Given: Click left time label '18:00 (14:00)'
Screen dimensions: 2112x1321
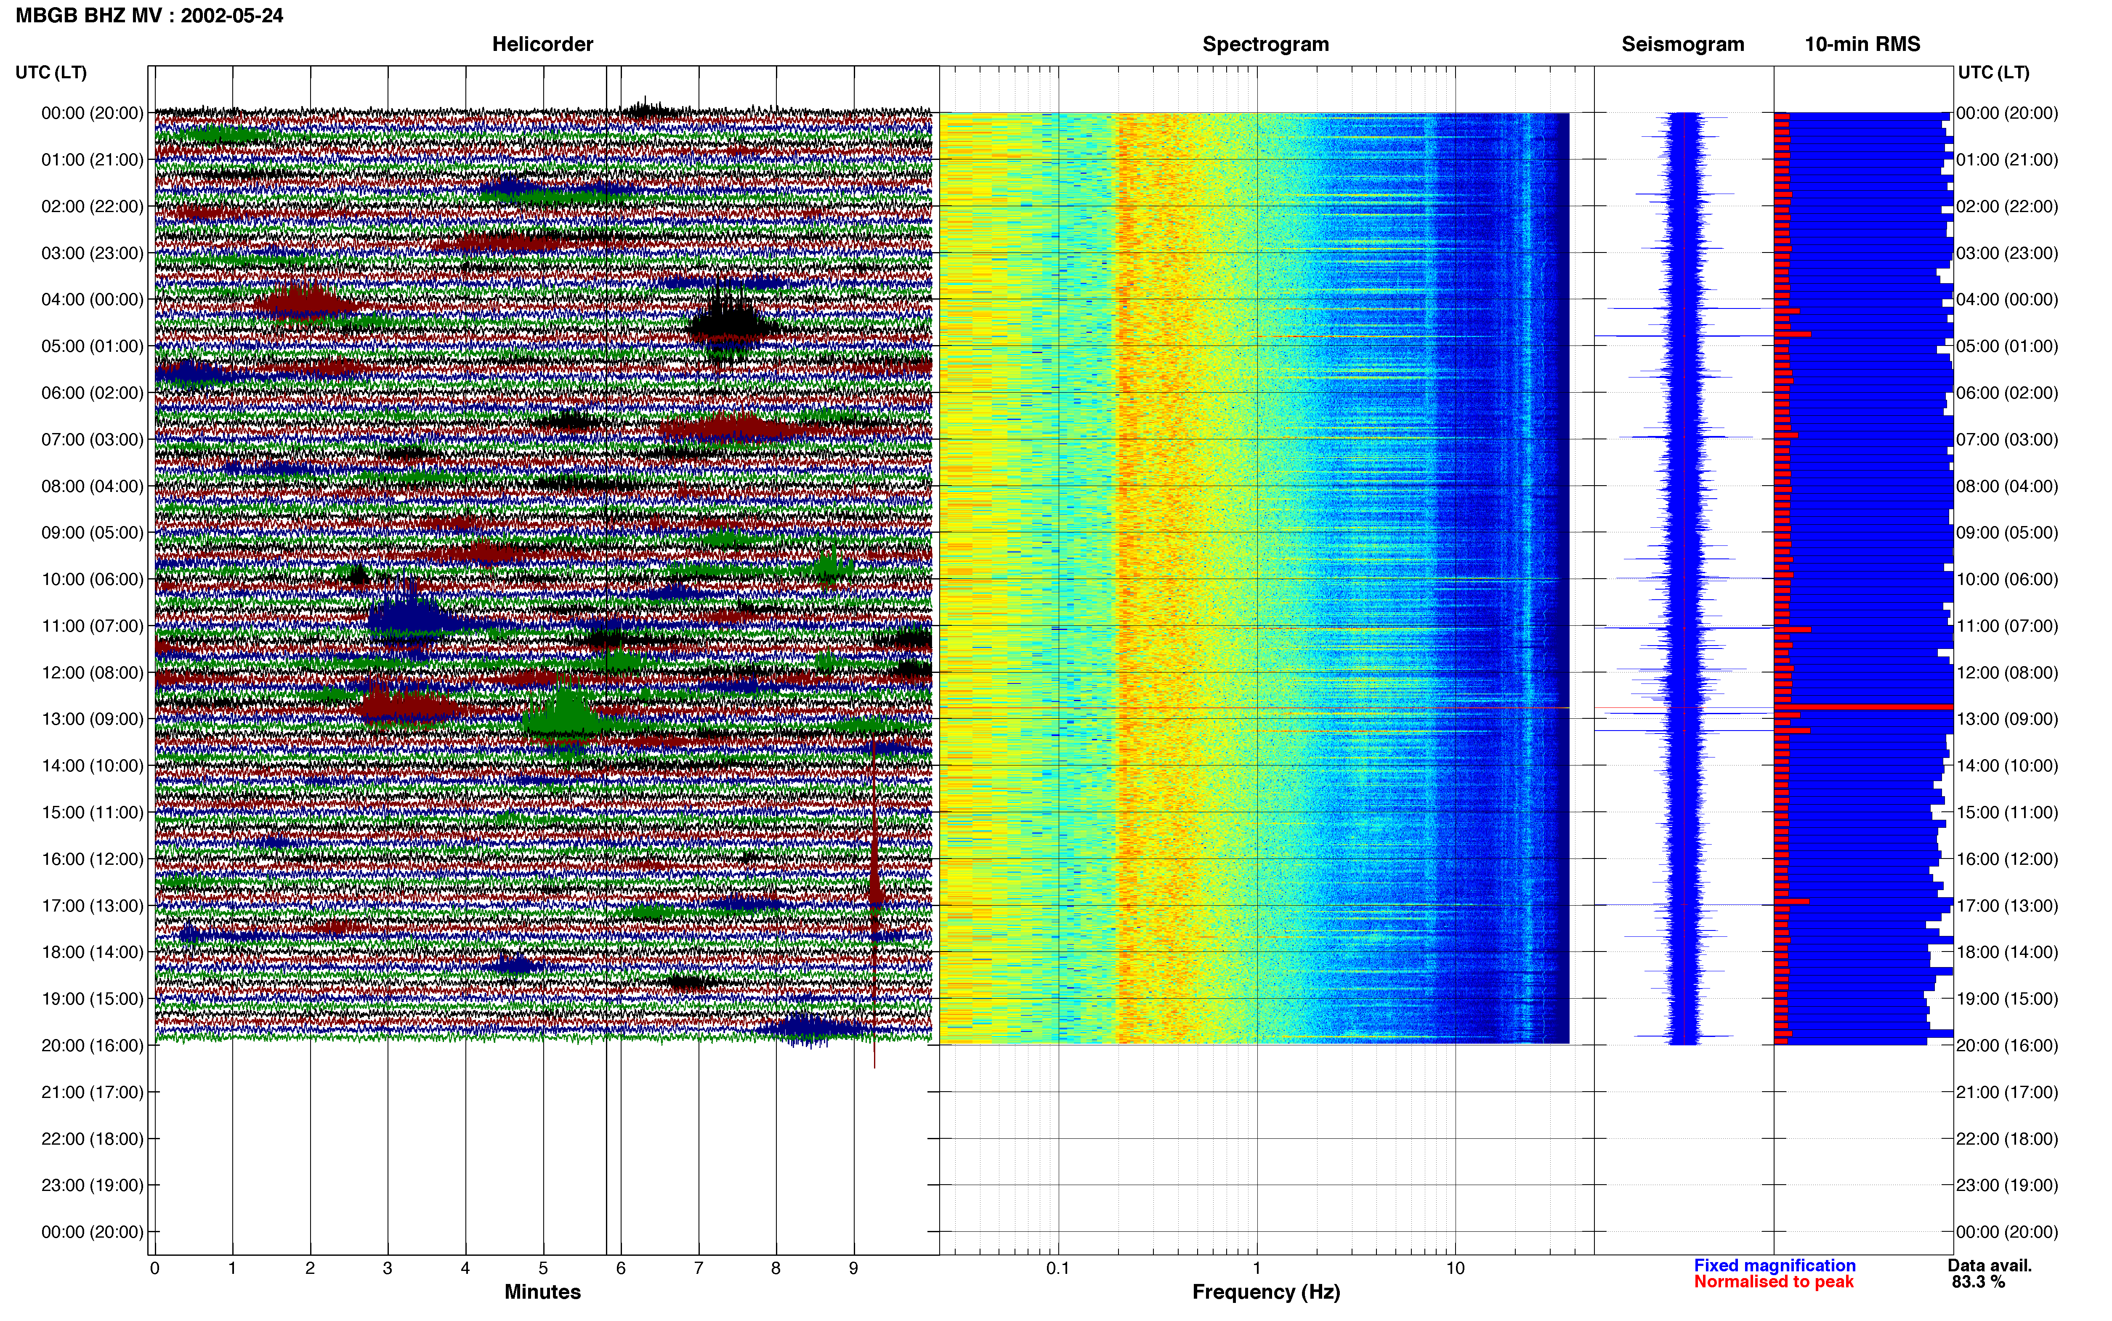Looking at the screenshot, I should pyautogui.click(x=93, y=952).
